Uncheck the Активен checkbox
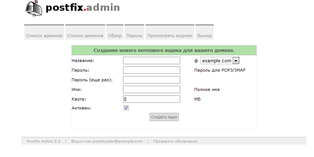 coord(126,108)
